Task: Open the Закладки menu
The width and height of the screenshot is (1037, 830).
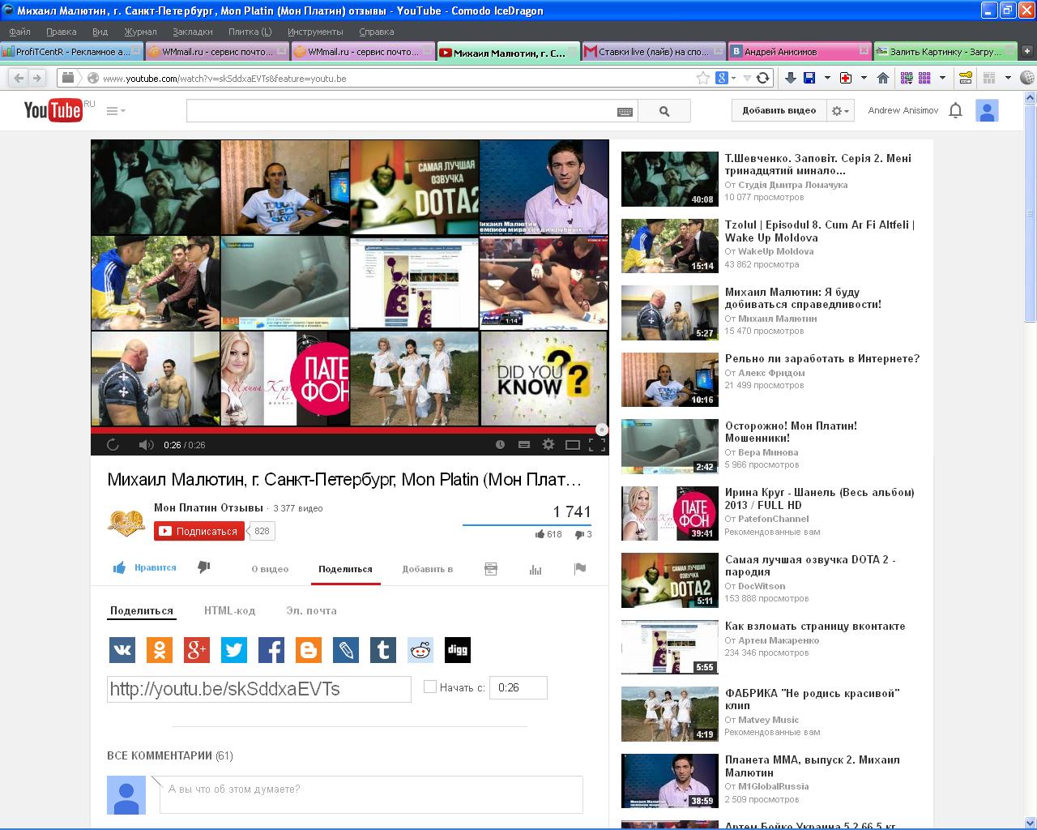Action: coord(193,32)
